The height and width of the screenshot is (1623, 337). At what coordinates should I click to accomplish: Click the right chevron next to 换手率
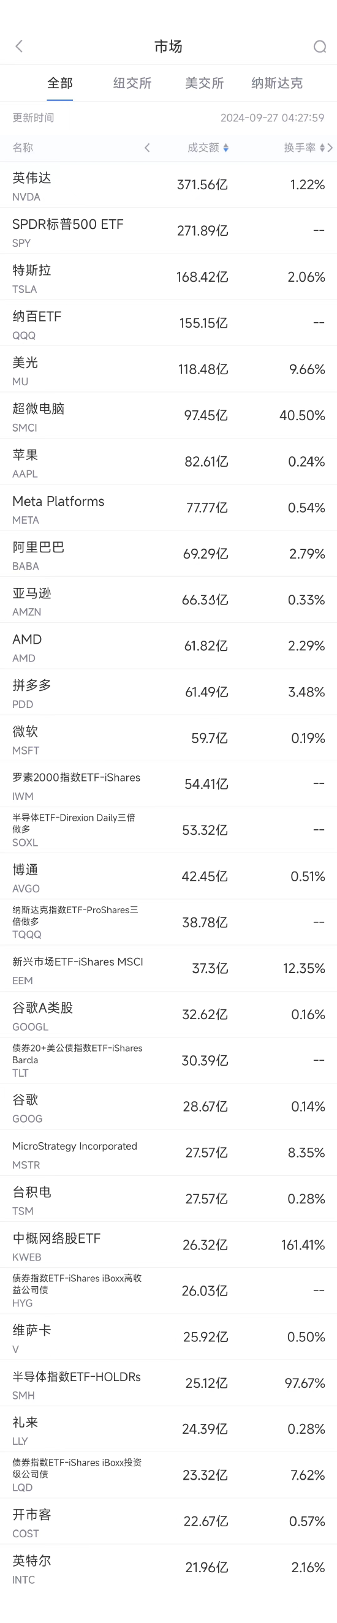tap(330, 148)
